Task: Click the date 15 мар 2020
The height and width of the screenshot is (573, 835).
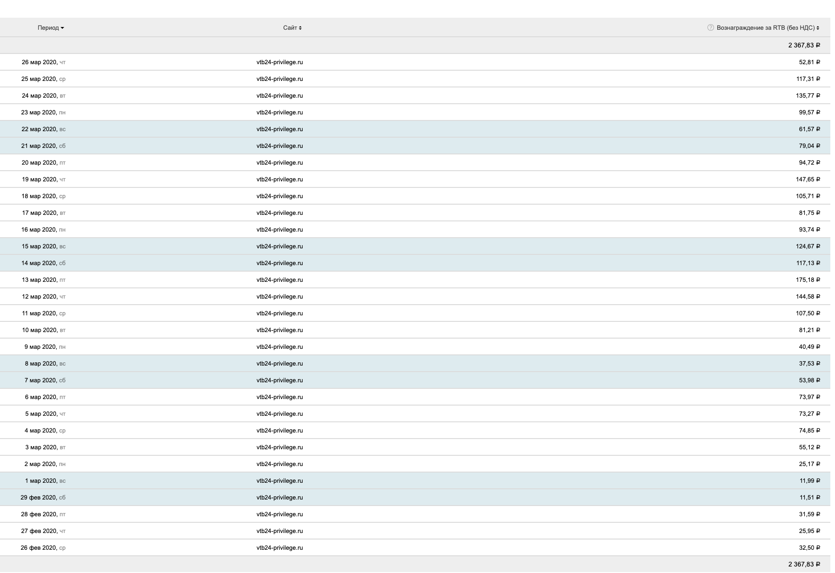Action: tap(39, 247)
